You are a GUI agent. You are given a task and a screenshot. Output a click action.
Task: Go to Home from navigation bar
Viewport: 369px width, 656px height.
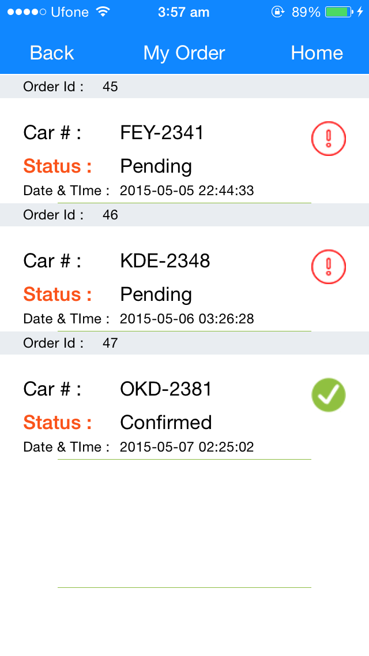(317, 53)
